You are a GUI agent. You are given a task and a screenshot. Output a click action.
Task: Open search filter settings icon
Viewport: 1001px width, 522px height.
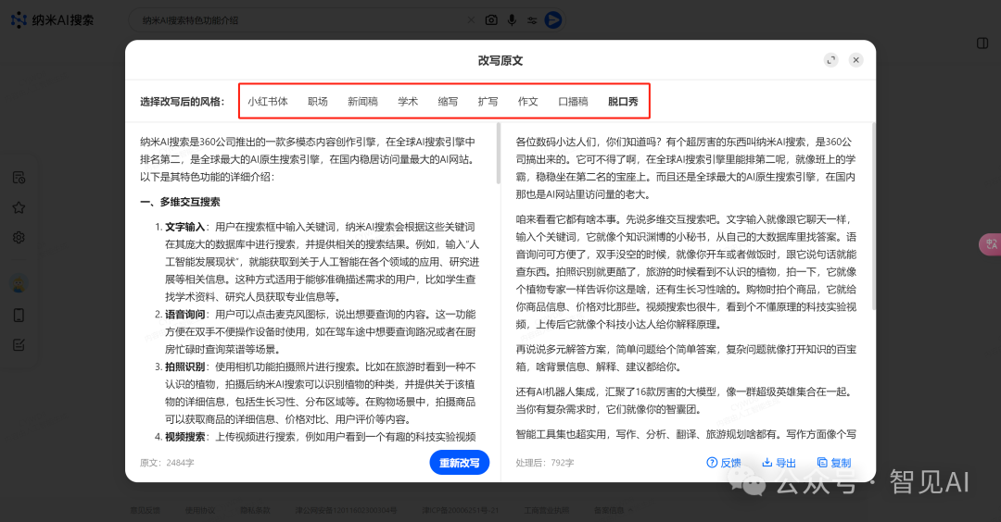tap(532, 19)
